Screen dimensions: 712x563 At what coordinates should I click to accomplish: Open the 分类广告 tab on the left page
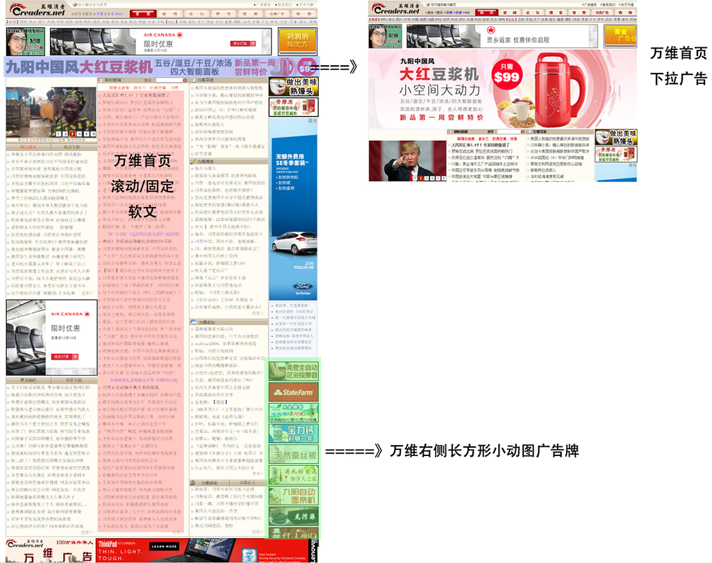(276, 14)
